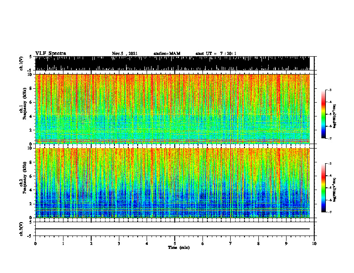Click the ch.1 black waveform panel
Screen dimensions: 354x273
[x=172, y=63]
